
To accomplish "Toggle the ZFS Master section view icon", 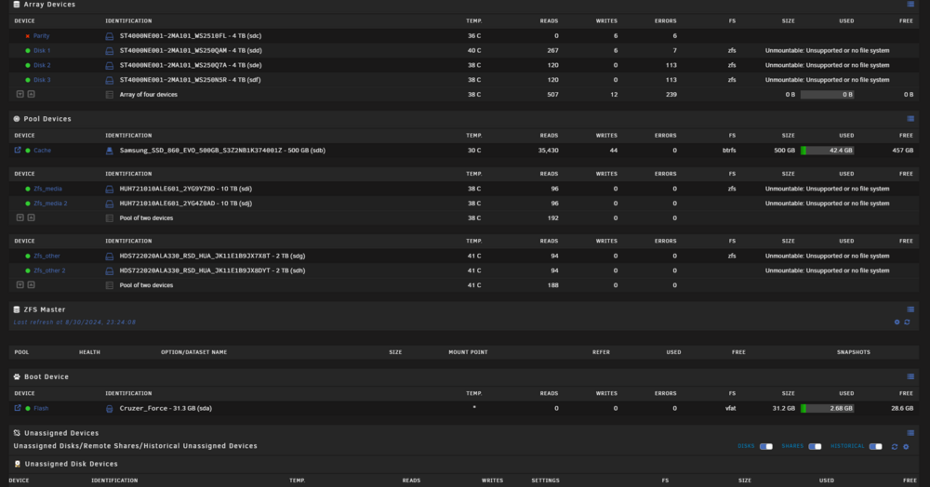I will [910, 309].
